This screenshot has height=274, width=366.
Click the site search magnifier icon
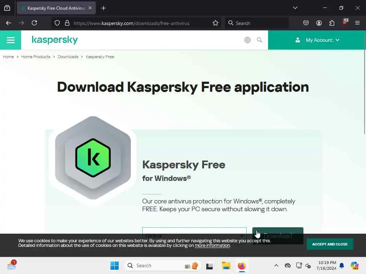(259, 40)
